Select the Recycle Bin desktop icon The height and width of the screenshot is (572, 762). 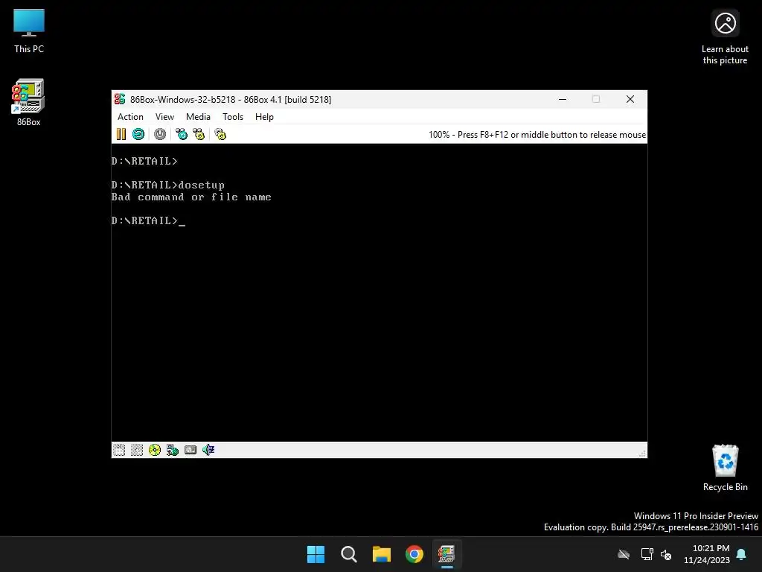pos(725,468)
